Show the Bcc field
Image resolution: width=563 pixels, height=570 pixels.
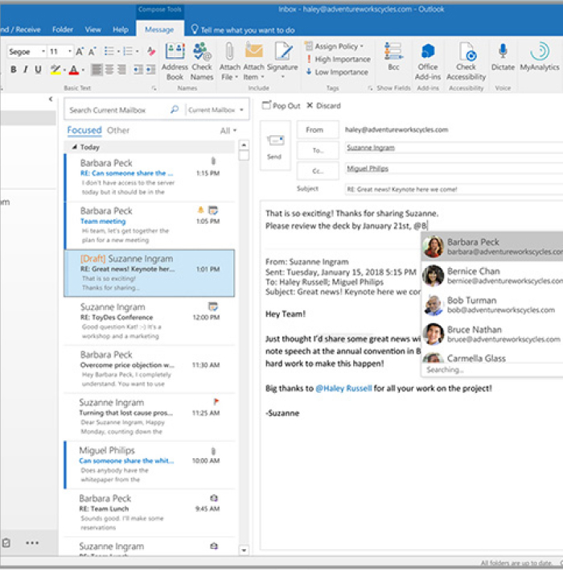pos(393,56)
